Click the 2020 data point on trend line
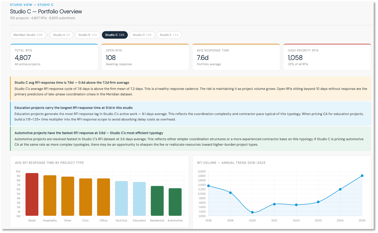This screenshot has height=233, width=378. pos(252,212)
